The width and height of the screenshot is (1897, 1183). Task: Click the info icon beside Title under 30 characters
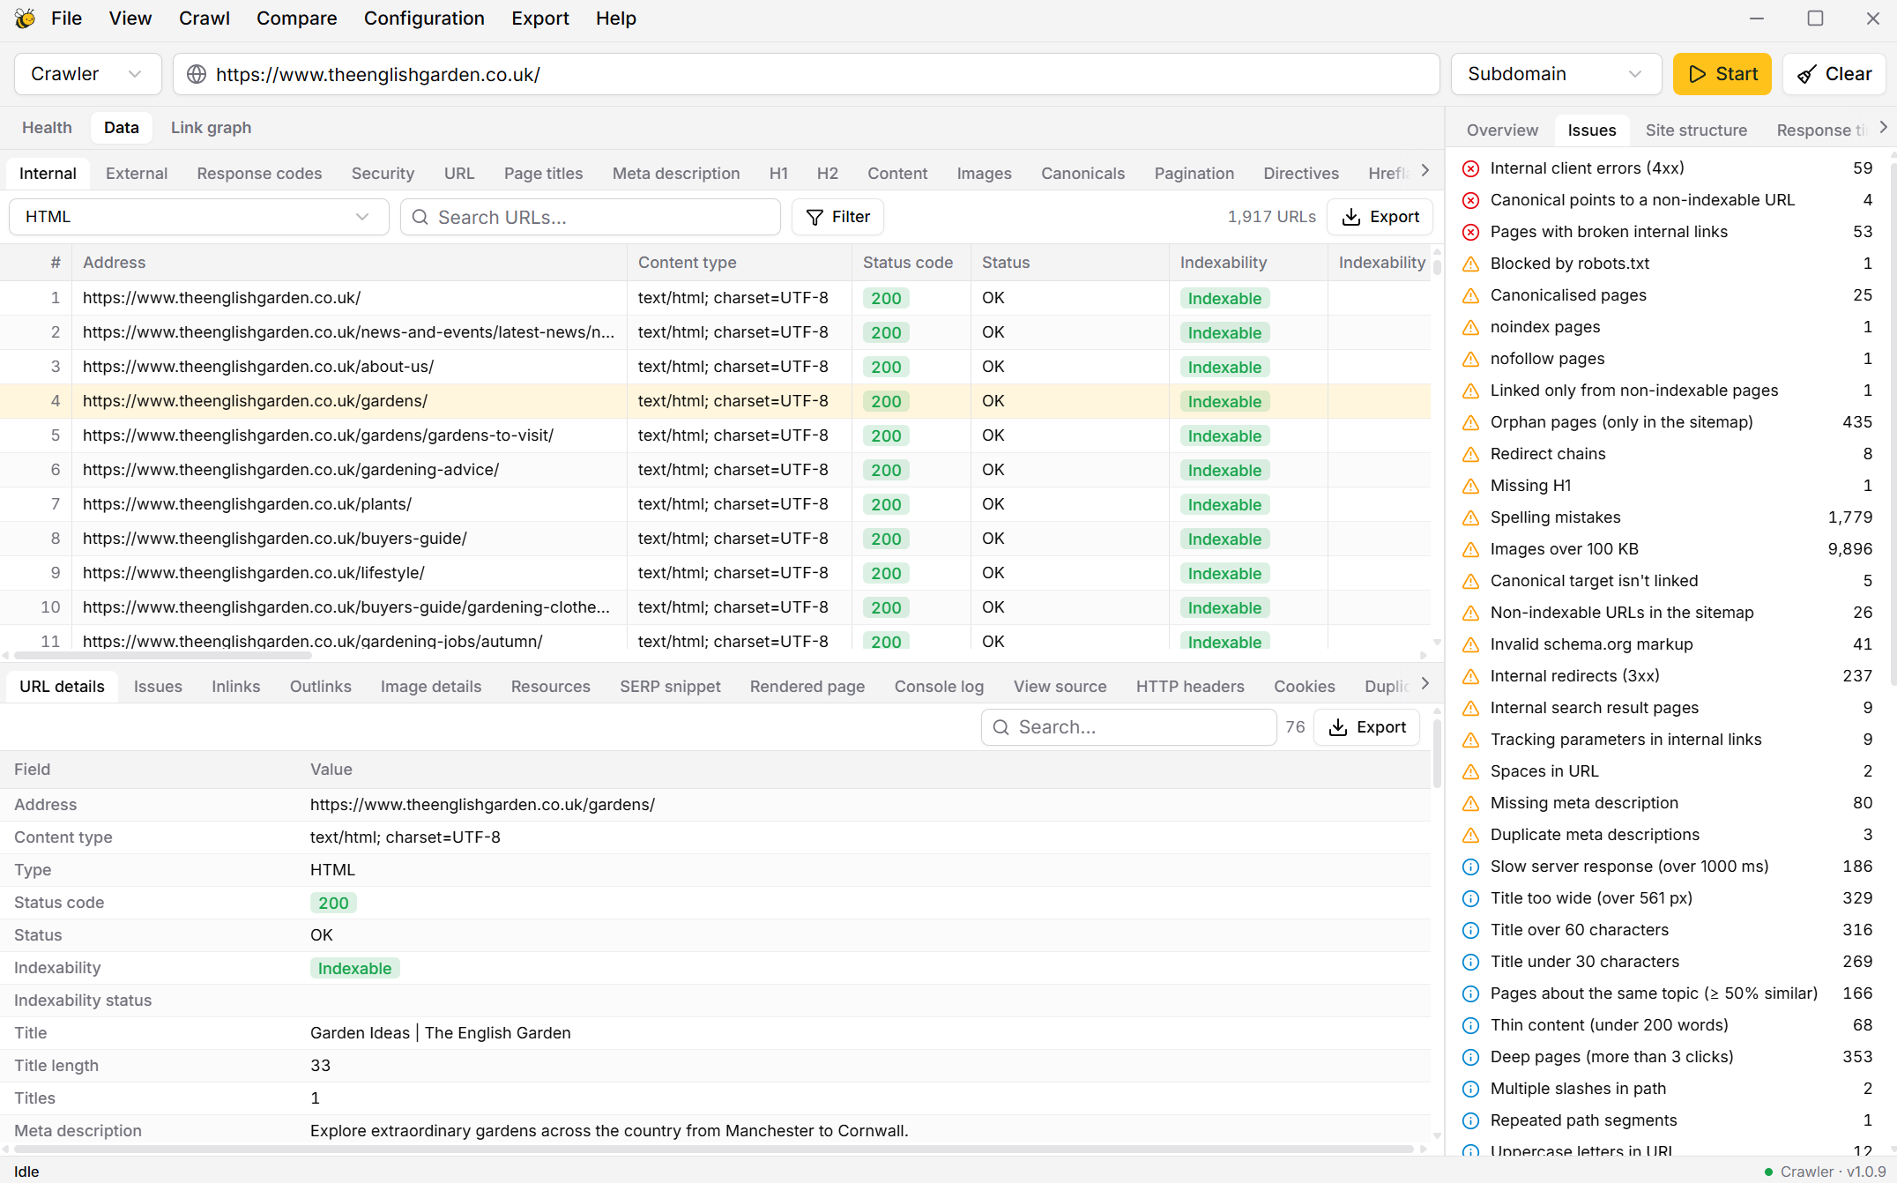[1470, 962]
